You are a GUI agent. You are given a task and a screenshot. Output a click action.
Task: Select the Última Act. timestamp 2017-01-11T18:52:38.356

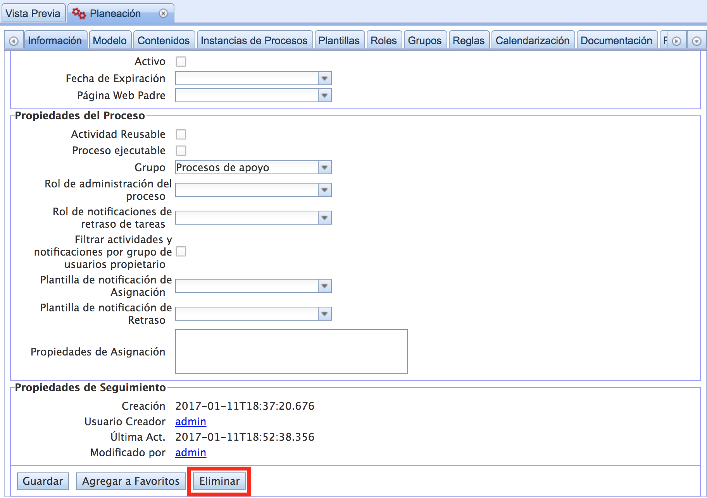click(x=245, y=437)
